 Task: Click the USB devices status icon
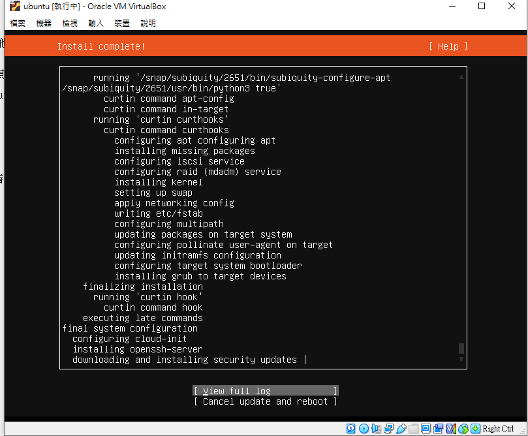click(x=401, y=428)
